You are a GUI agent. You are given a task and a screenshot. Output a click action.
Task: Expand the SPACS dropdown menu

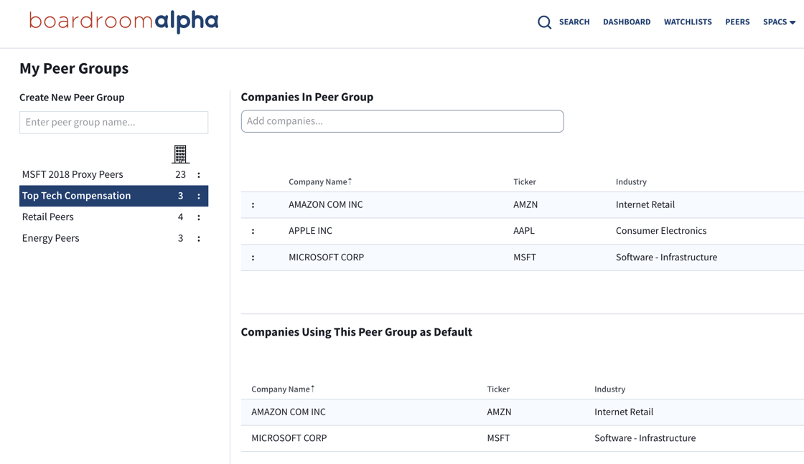click(779, 22)
